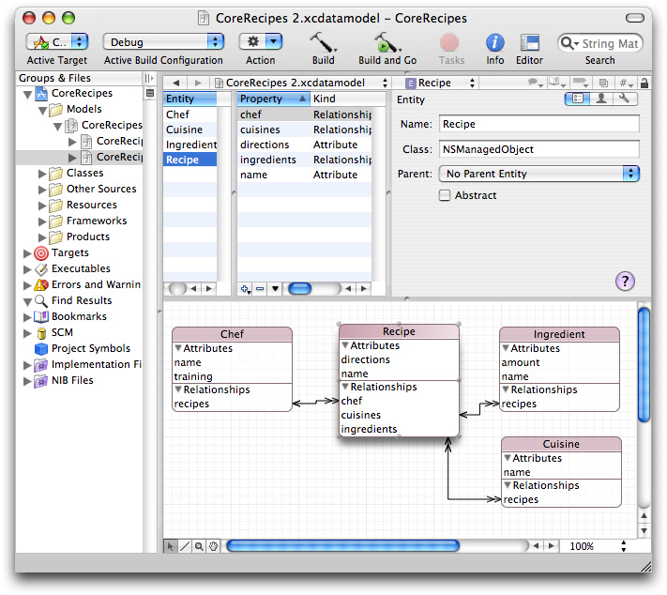Collapse Recipe Relationships section in diagram
The width and height of the screenshot is (667, 595).
pyautogui.click(x=345, y=386)
